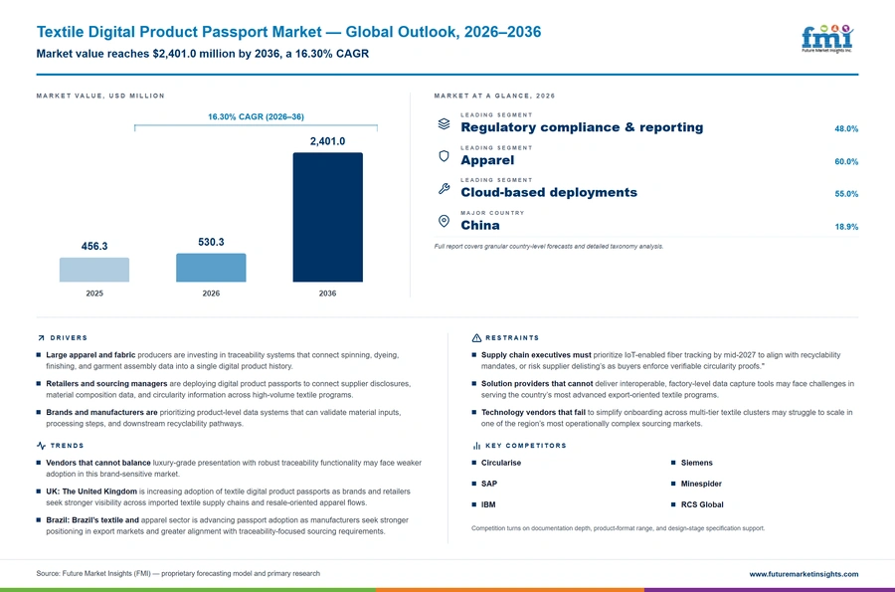895x592 pixels.
Task: Click the Minespider competitor entry
Action: tap(701, 484)
